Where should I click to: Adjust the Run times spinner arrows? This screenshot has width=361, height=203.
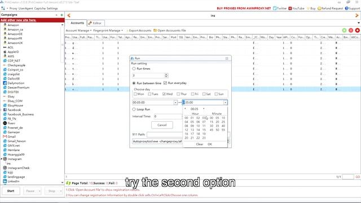166,76
